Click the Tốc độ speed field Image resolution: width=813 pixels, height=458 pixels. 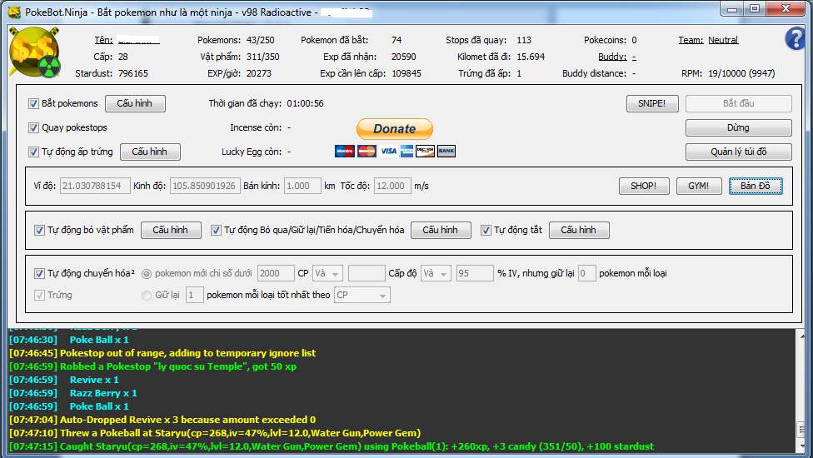pyautogui.click(x=392, y=186)
